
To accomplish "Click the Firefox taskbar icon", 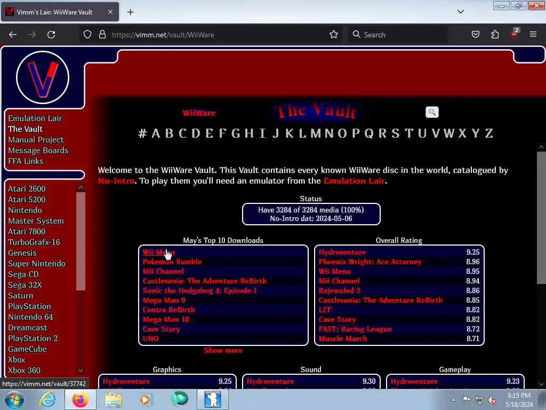I will click(x=81, y=399).
